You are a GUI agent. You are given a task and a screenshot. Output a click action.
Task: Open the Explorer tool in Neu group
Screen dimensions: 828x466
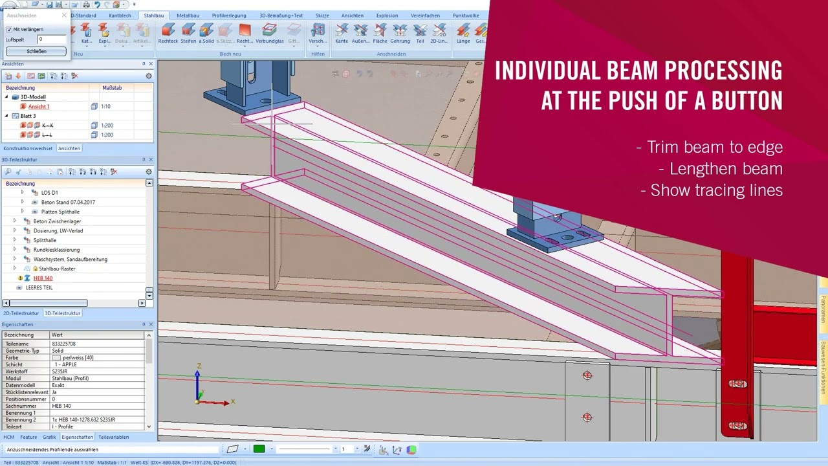[104, 34]
